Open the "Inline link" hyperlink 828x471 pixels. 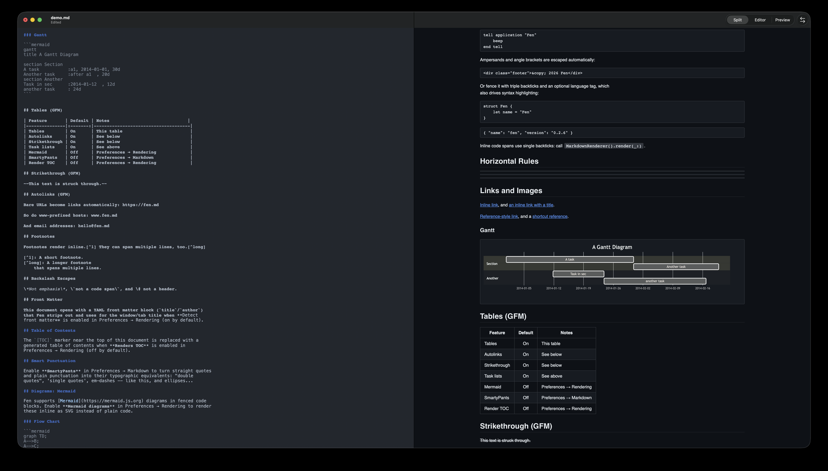tap(489, 205)
